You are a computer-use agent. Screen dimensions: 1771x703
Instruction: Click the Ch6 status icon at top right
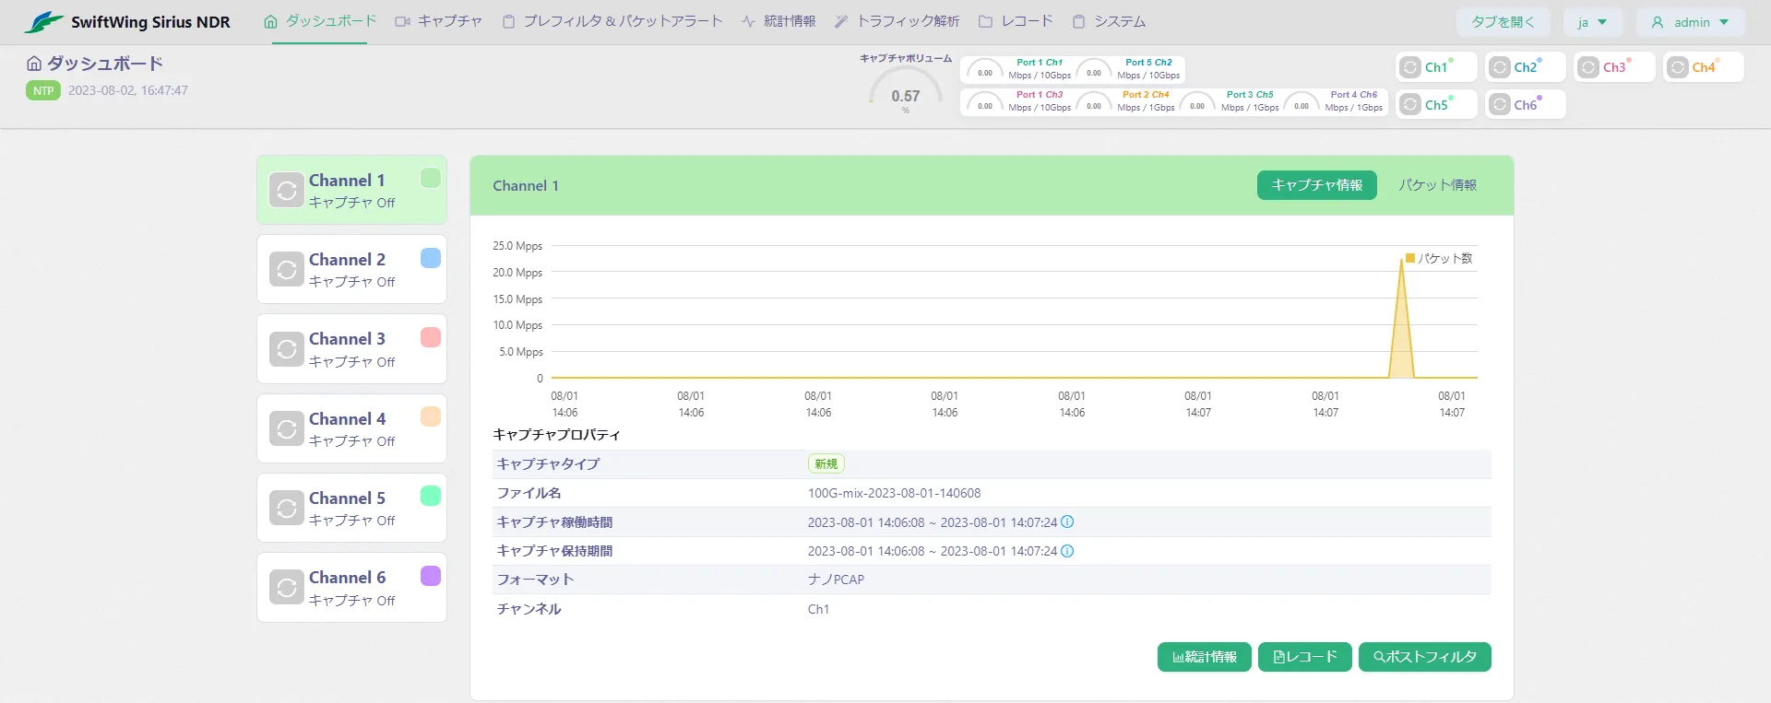1500,105
